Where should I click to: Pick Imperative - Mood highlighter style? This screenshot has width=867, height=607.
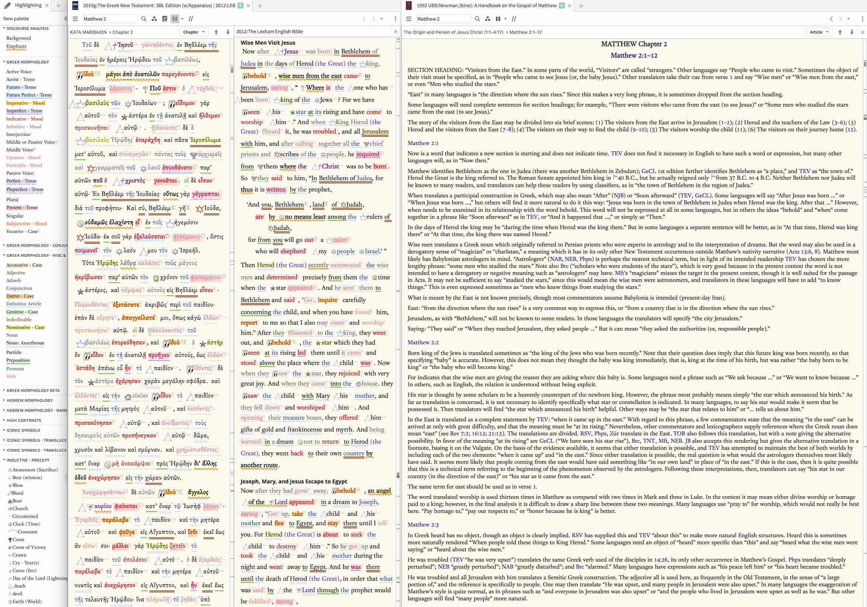point(25,103)
